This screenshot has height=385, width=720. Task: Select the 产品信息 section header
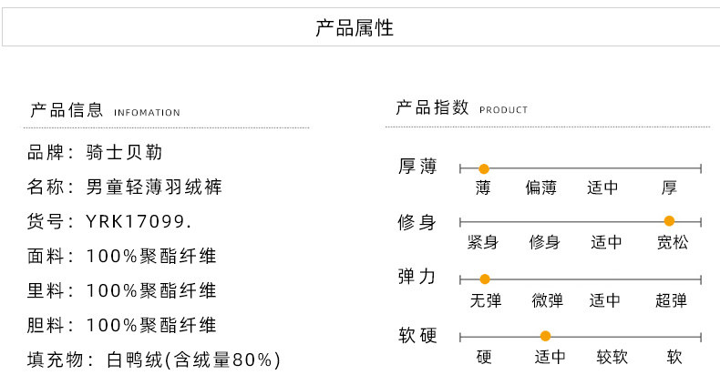67,111
